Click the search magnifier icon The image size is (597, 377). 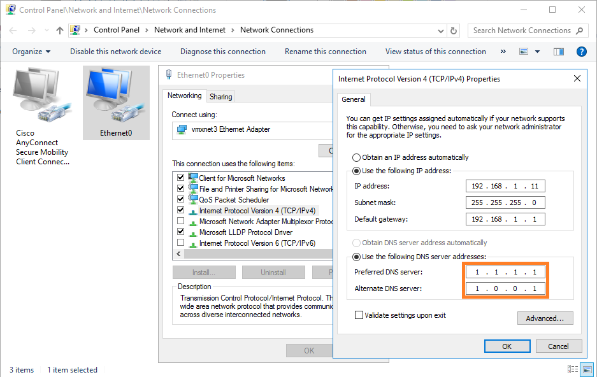579,31
